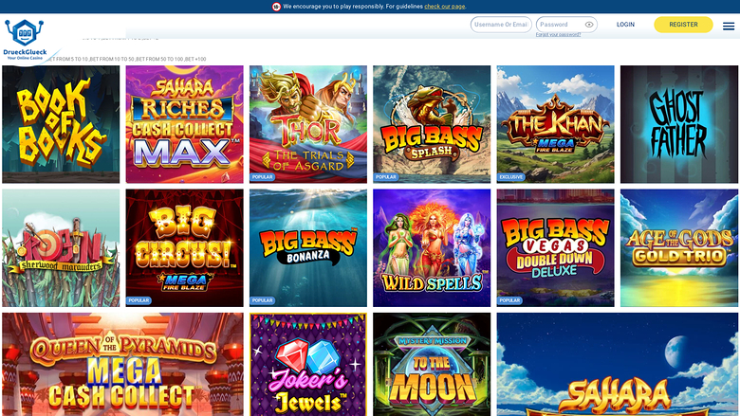Open Robin Sherwood Marauders game
The image size is (740, 416).
[x=61, y=248]
